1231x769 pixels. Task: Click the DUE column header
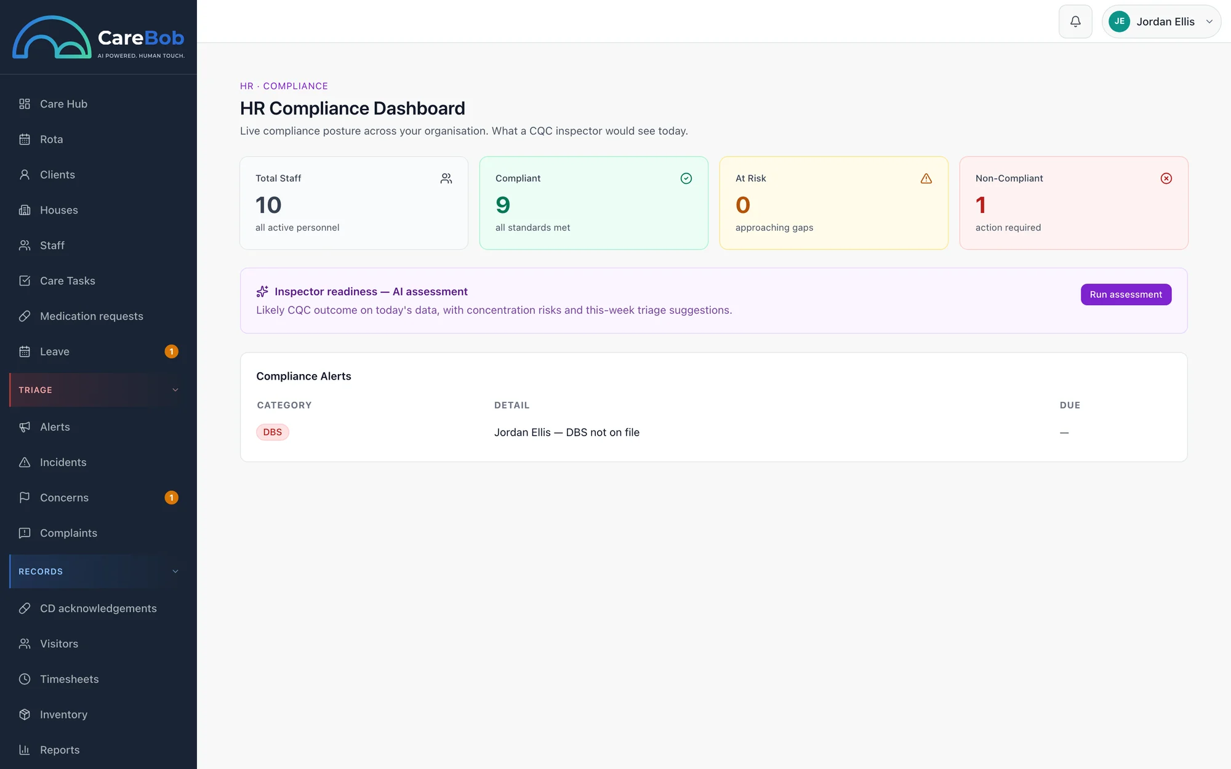1070,405
